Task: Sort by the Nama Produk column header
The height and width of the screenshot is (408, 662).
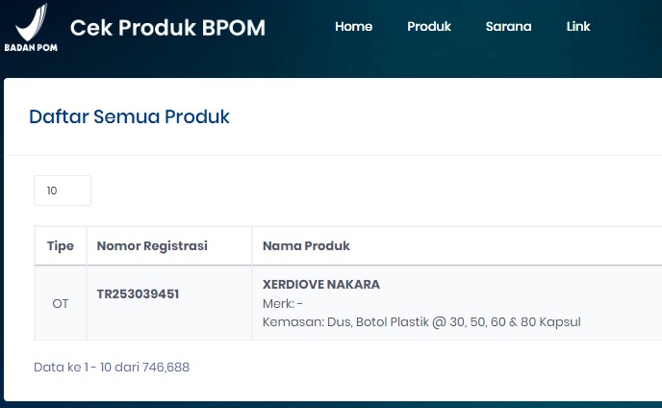Action: coord(306,246)
